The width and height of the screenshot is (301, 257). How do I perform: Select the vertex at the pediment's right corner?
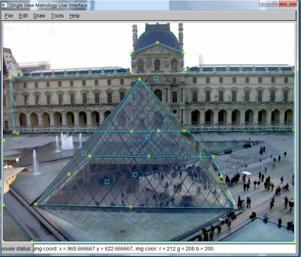184,53
